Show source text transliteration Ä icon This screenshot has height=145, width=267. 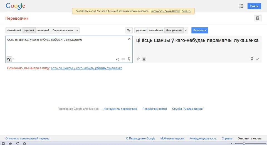129,59
